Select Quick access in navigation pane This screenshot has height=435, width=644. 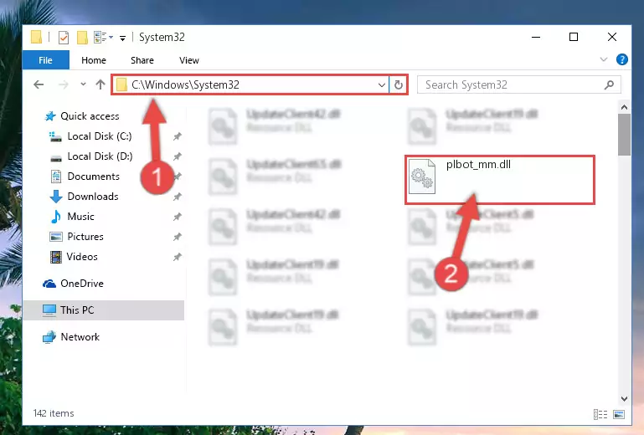click(x=90, y=116)
